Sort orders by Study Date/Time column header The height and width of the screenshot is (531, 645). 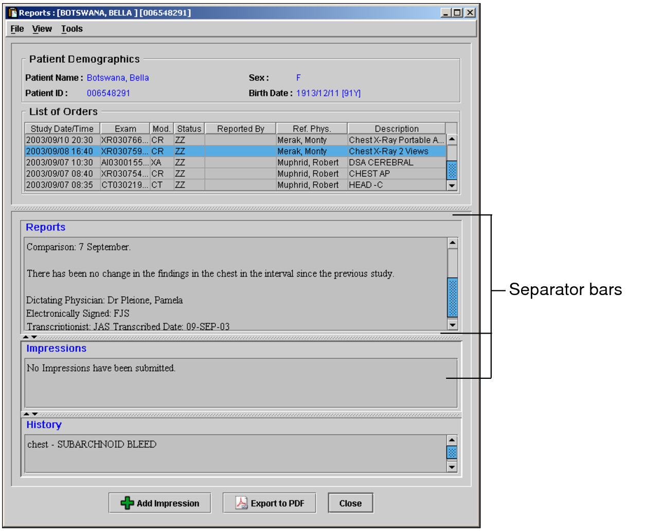[62, 129]
